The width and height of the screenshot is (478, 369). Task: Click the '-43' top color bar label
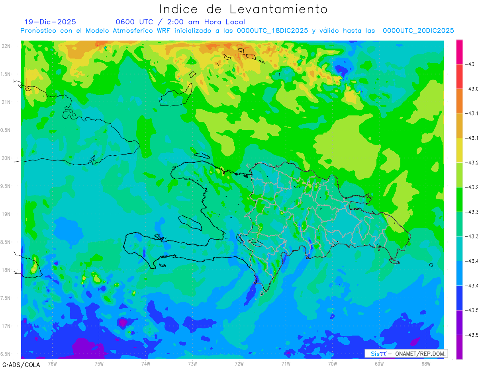point(470,64)
